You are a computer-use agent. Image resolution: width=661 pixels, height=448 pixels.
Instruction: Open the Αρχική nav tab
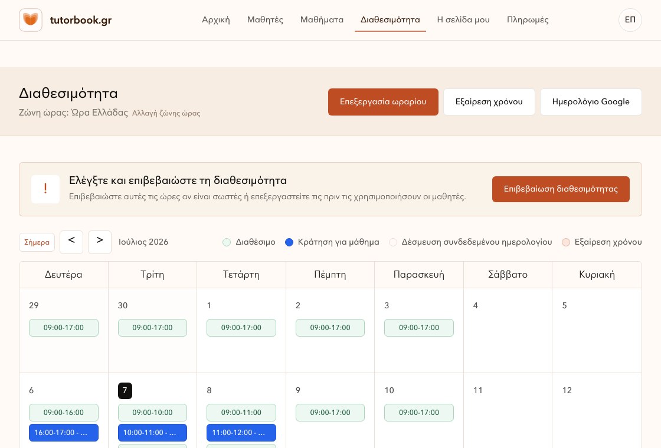tap(216, 20)
